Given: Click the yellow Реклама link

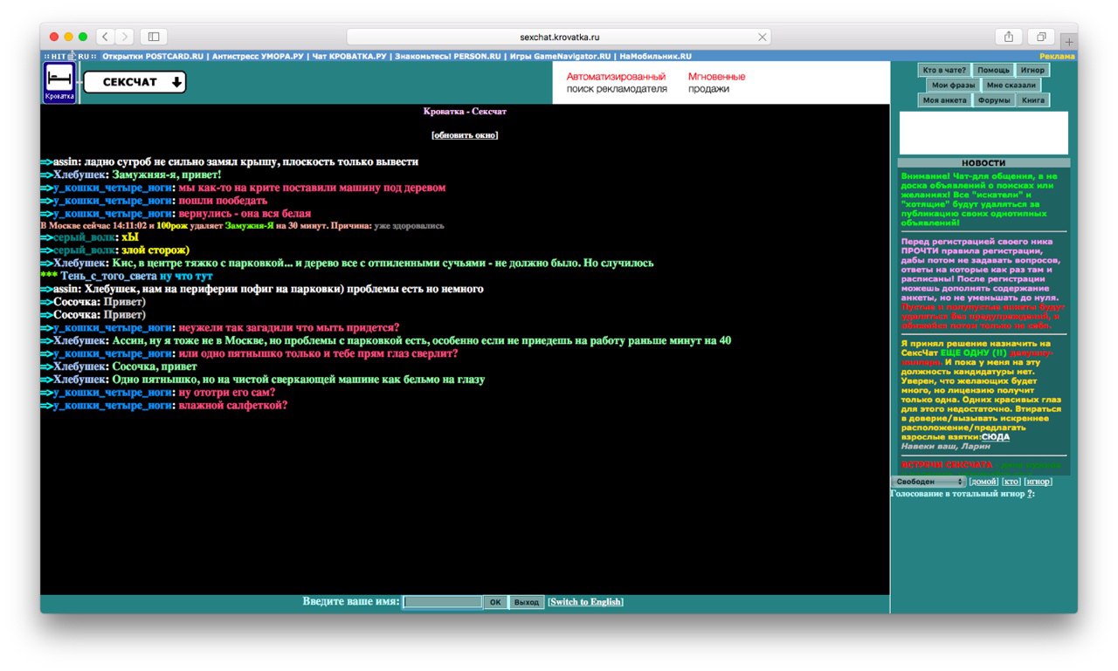Looking at the screenshot, I should pyautogui.click(x=1057, y=56).
